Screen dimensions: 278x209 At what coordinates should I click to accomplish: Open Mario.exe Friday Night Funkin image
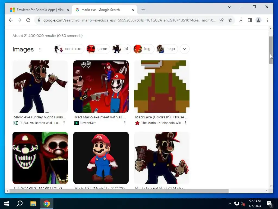pos(40,86)
